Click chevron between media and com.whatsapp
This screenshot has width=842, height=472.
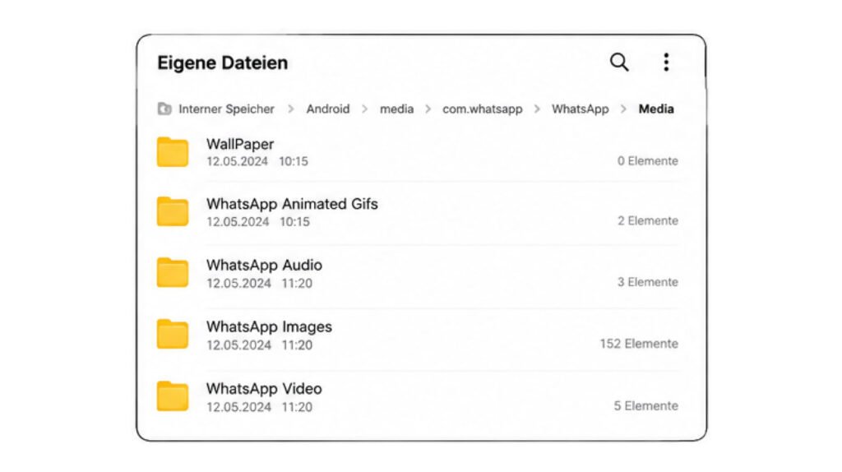(x=428, y=109)
